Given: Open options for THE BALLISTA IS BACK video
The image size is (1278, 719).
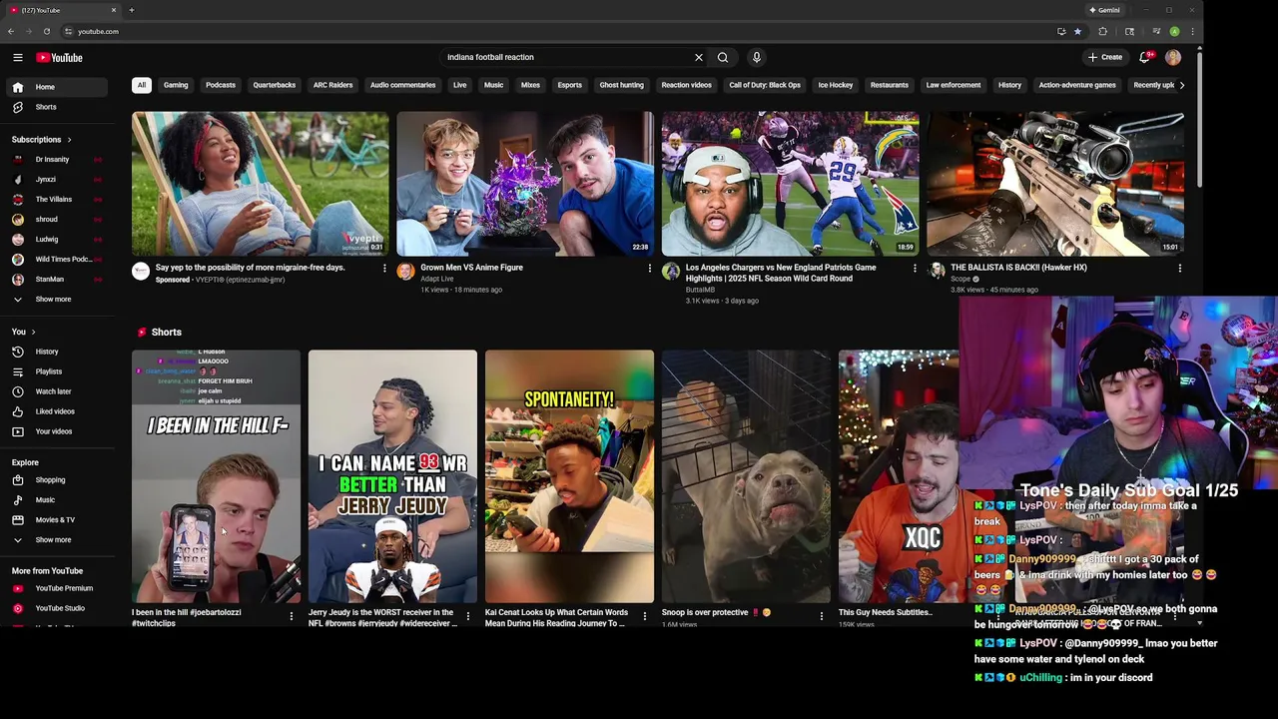Looking at the screenshot, I should tap(1179, 268).
